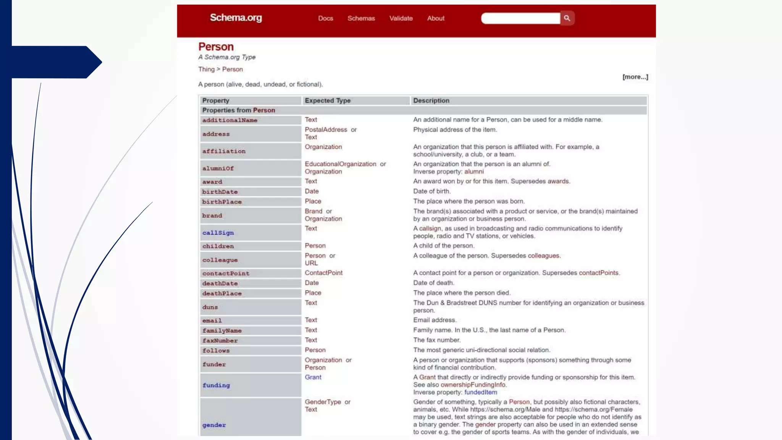This screenshot has height=440, width=782.
Task: Follow the Thing breadcrumb link
Action: pyautogui.click(x=206, y=69)
